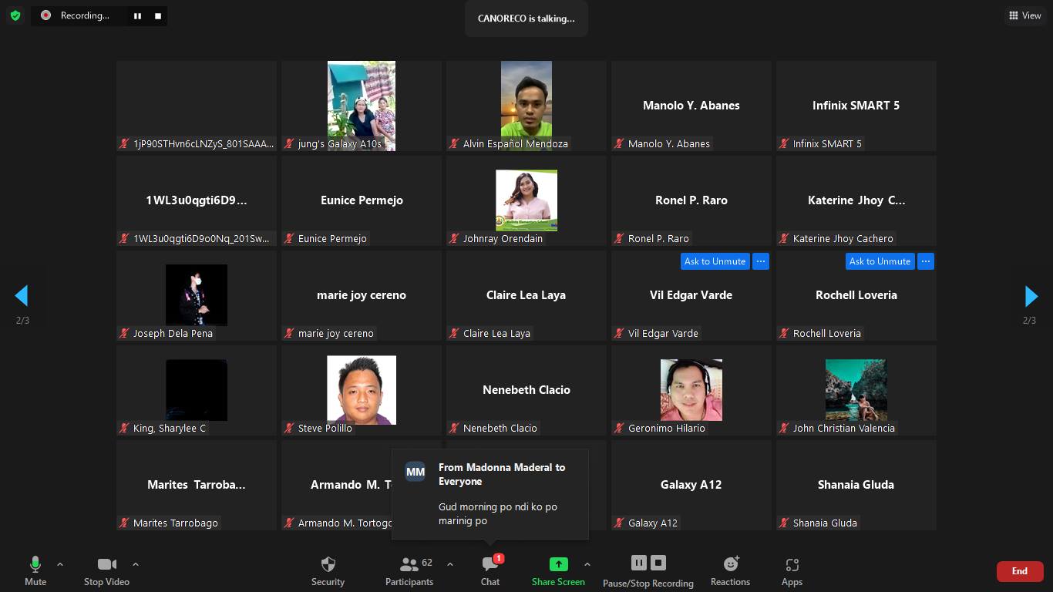Click the green Share Screen icon
The image size is (1053, 592).
tap(558, 564)
